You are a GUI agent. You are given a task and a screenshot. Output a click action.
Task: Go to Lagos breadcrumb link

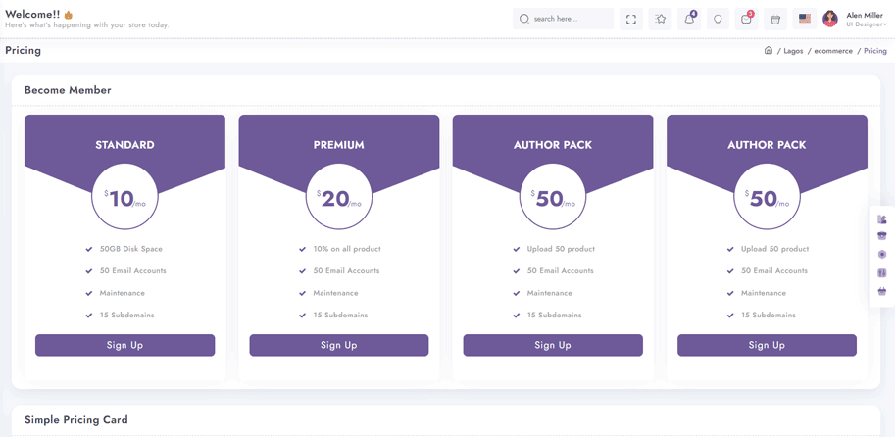(793, 51)
